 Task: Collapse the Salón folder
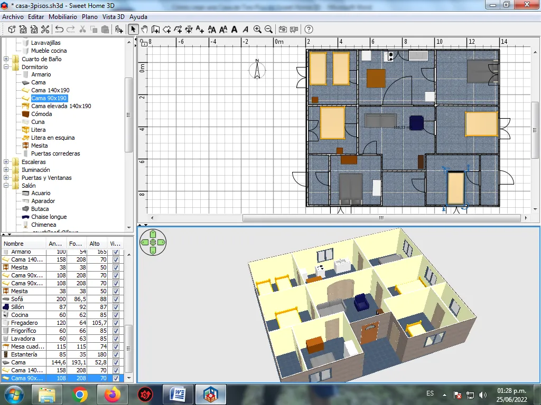pyautogui.click(x=6, y=186)
